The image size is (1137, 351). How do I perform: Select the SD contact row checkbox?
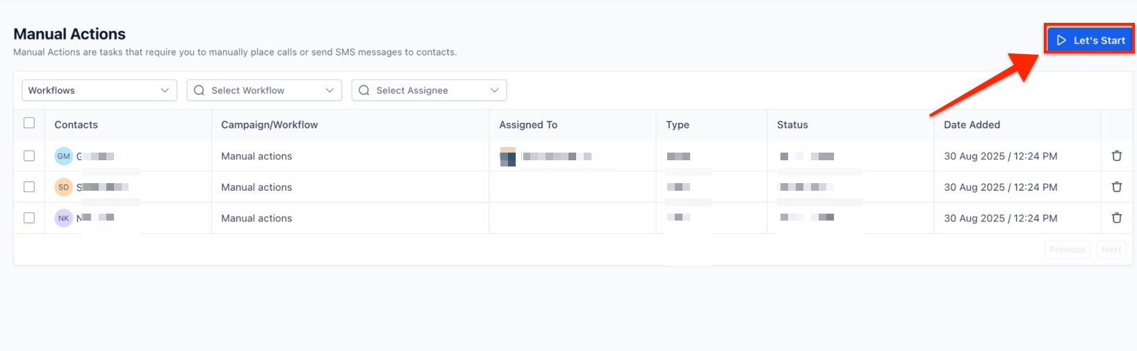(29, 187)
